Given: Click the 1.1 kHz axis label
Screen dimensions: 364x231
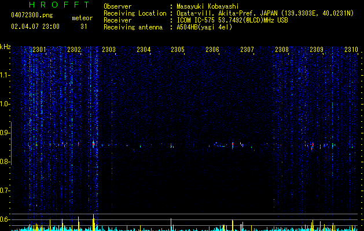Looking at the screenshot, I should pyautogui.click(x=5, y=75).
